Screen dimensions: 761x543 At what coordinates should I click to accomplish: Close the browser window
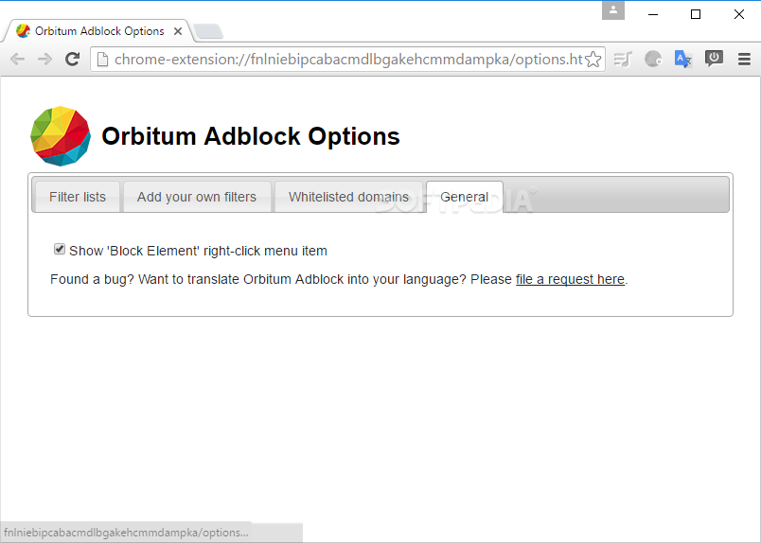point(738,14)
